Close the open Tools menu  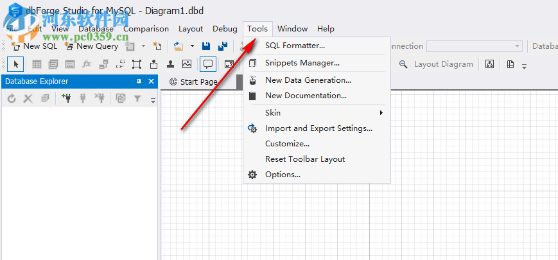click(x=257, y=29)
